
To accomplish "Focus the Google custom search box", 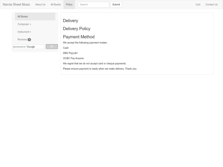I will (x=28, y=47).
